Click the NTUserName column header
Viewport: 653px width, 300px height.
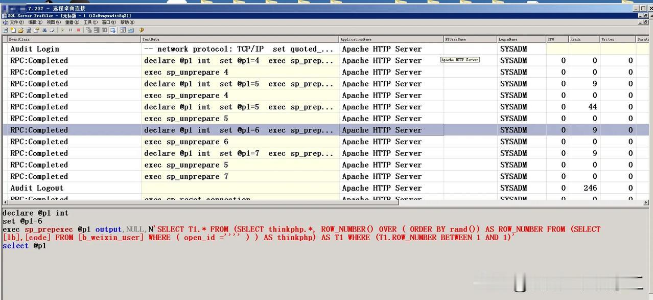(x=471, y=39)
